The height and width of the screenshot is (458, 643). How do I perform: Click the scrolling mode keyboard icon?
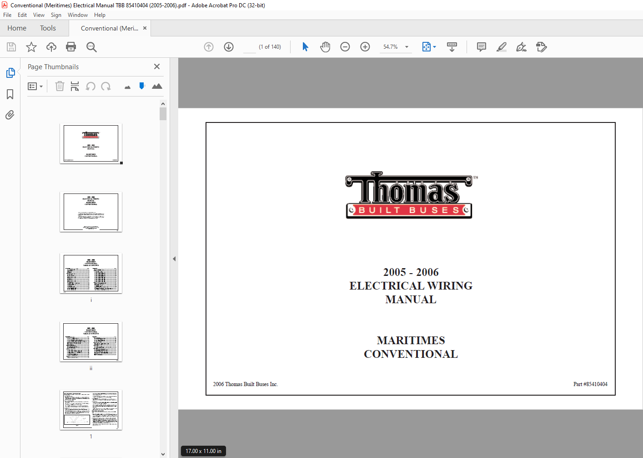[x=452, y=47]
